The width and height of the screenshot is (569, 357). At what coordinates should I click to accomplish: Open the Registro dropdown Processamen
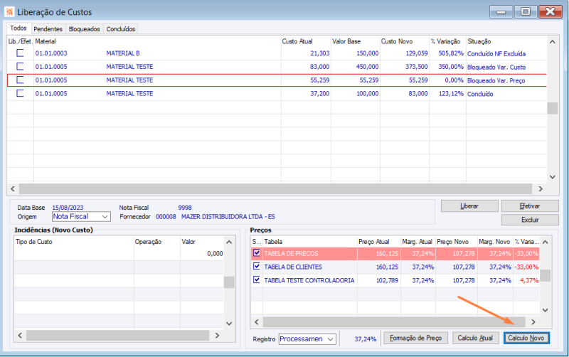point(307,339)
